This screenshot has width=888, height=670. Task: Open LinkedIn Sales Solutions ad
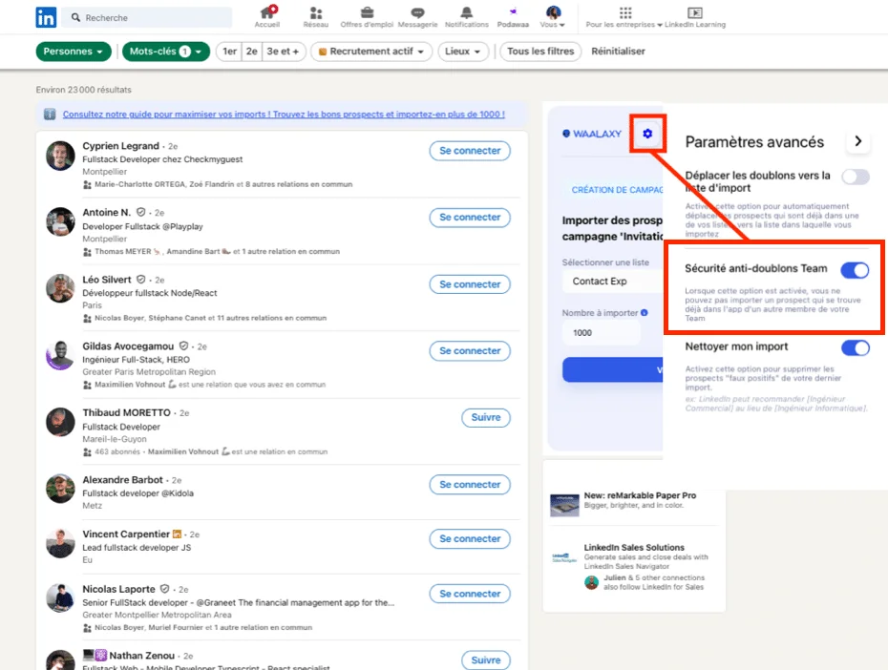[x=633, y=568]
